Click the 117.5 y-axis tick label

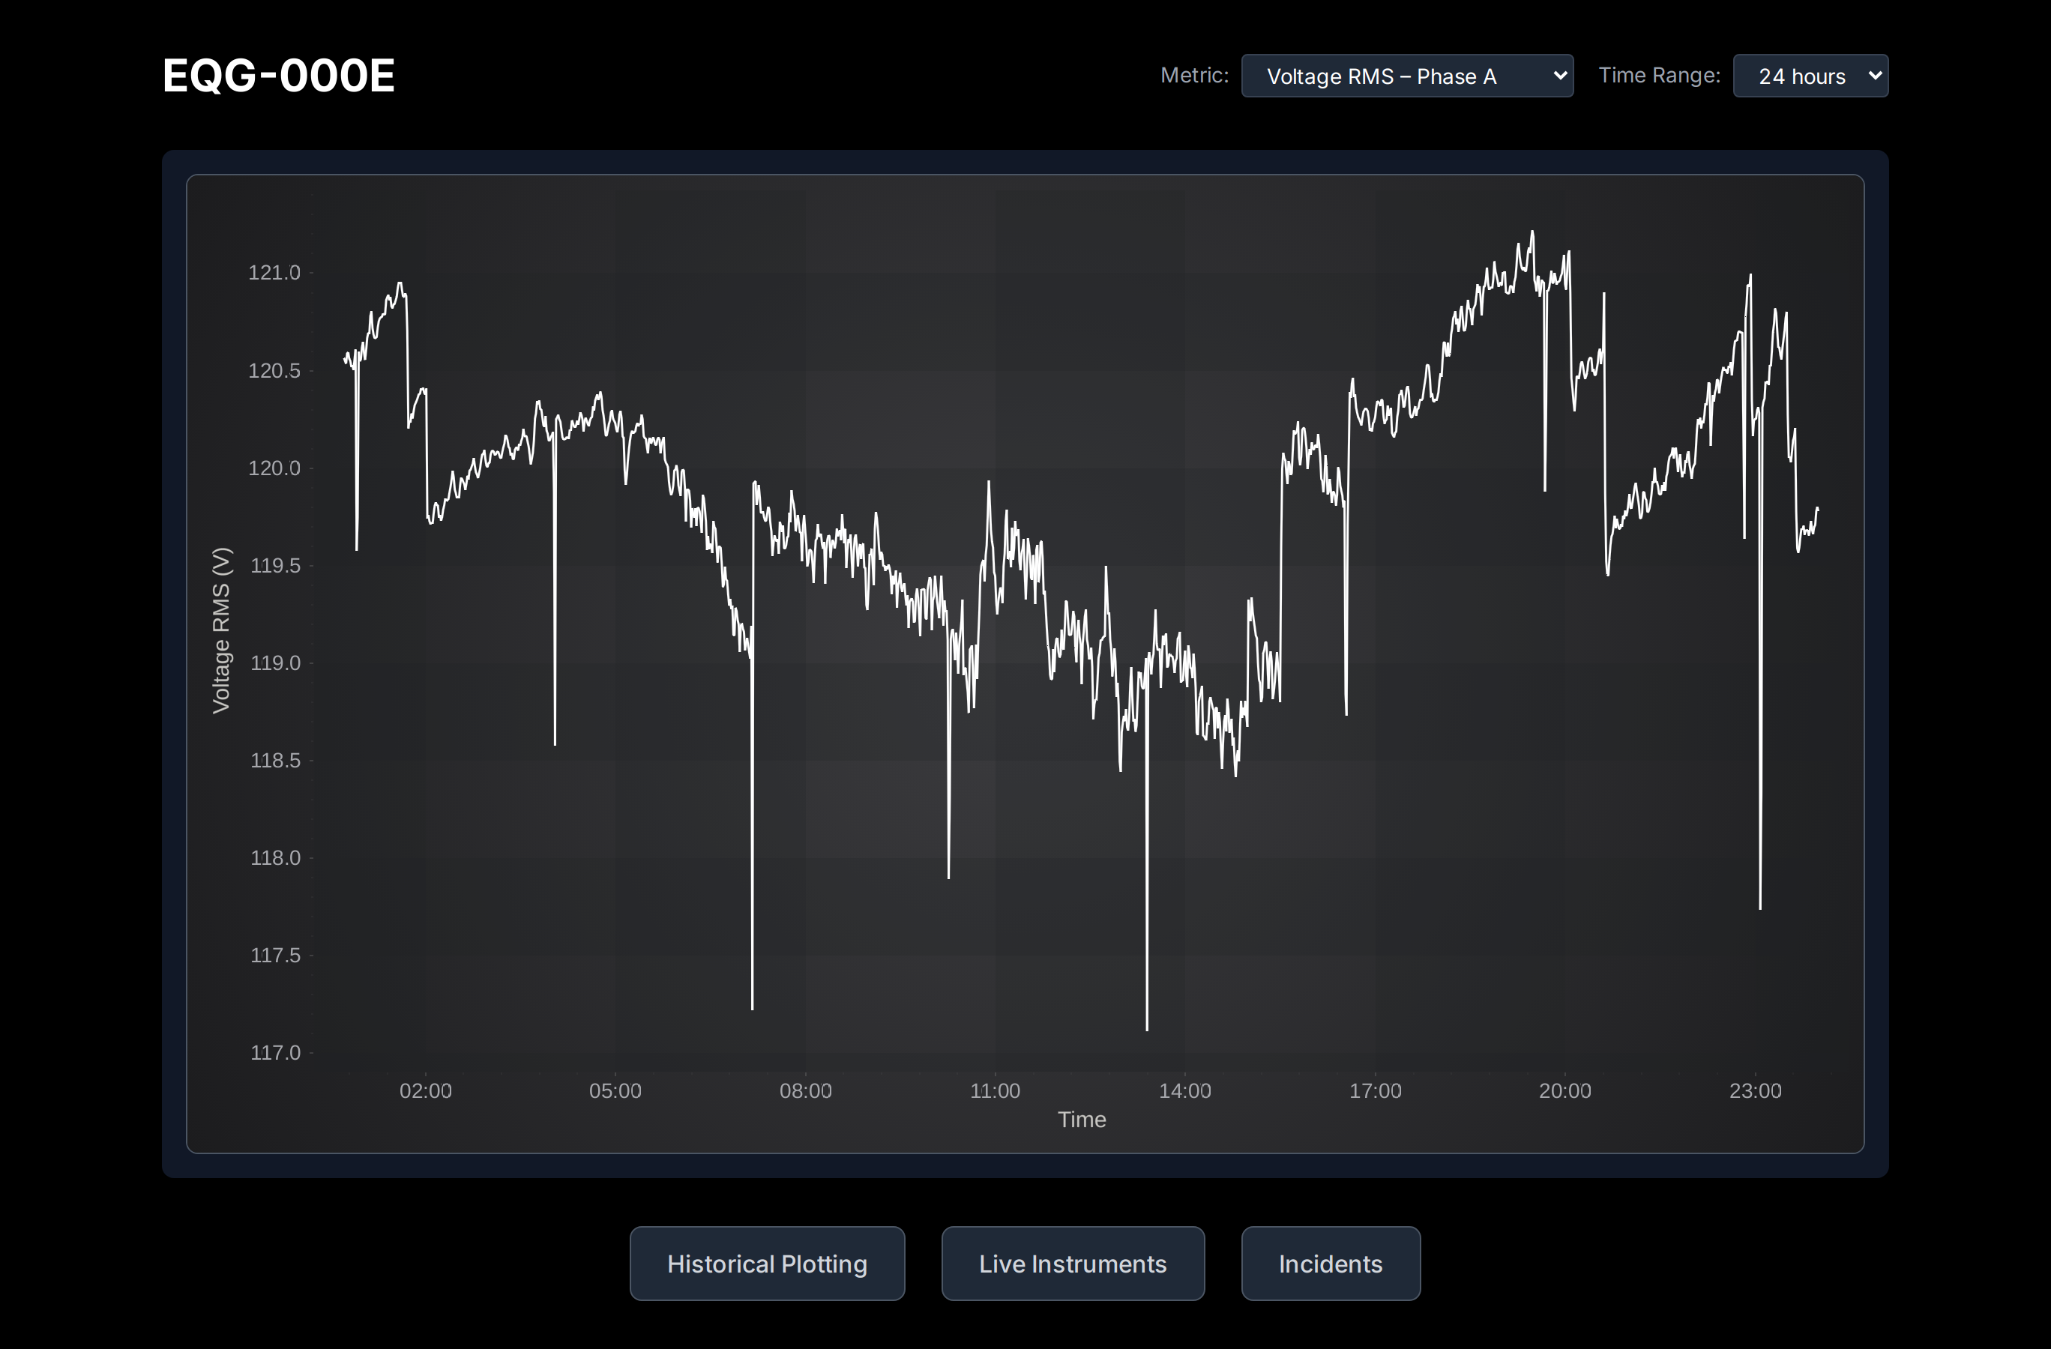(x=275, y=955)
